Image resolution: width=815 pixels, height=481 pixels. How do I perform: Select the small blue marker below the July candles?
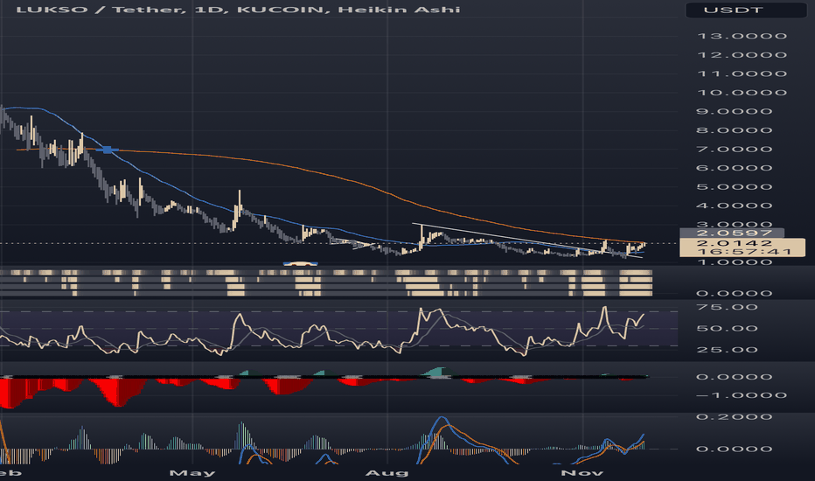click(x=301, y=263)
